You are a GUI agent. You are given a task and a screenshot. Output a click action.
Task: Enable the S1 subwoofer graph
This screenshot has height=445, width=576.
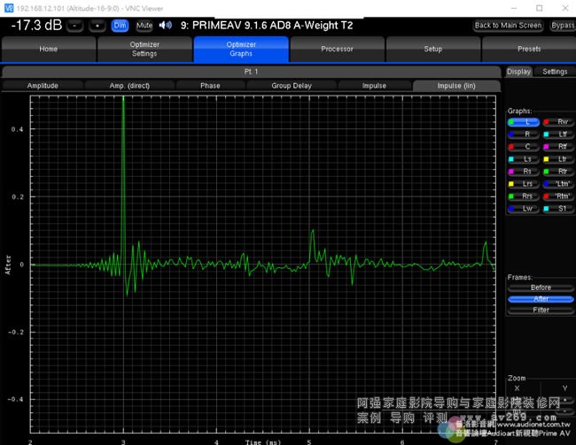(559, 208)
